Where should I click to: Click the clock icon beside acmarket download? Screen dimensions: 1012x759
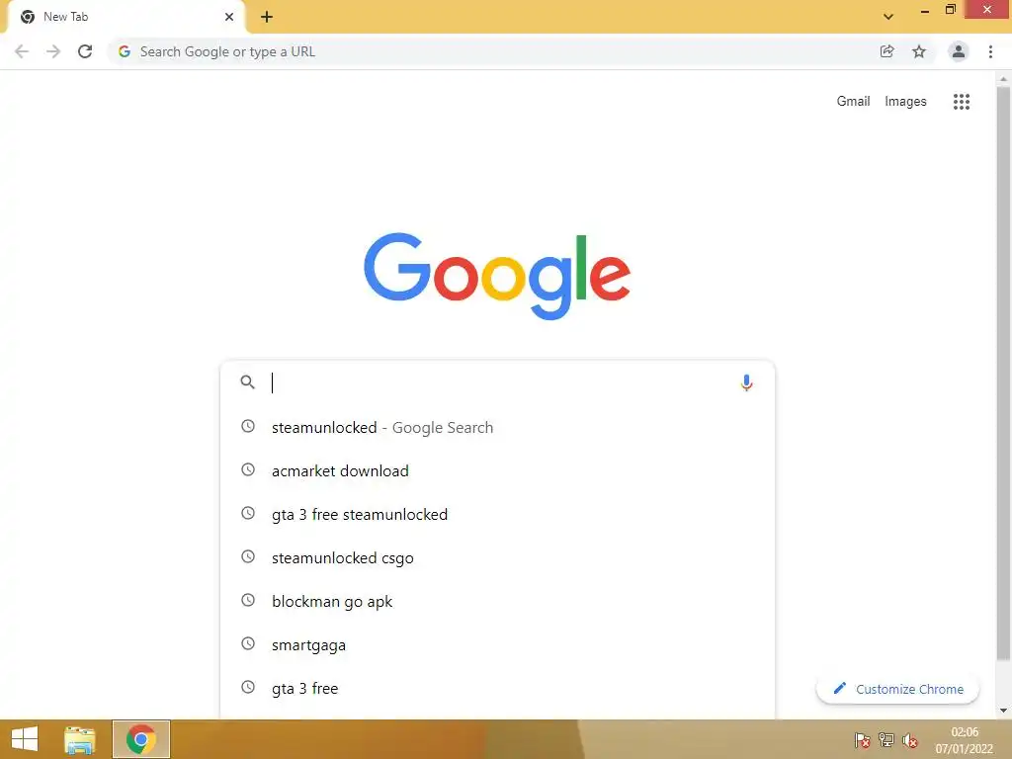[248, 469]
